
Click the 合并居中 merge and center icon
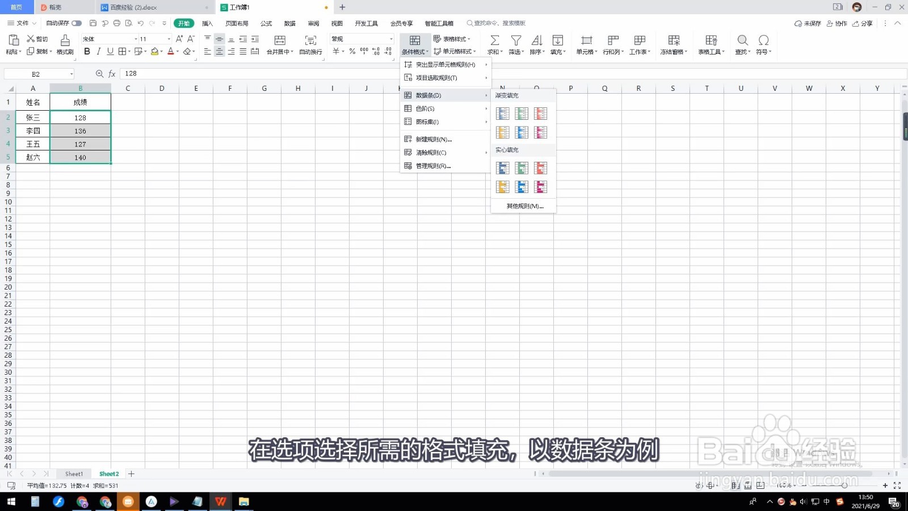click(x=280, y=40)
